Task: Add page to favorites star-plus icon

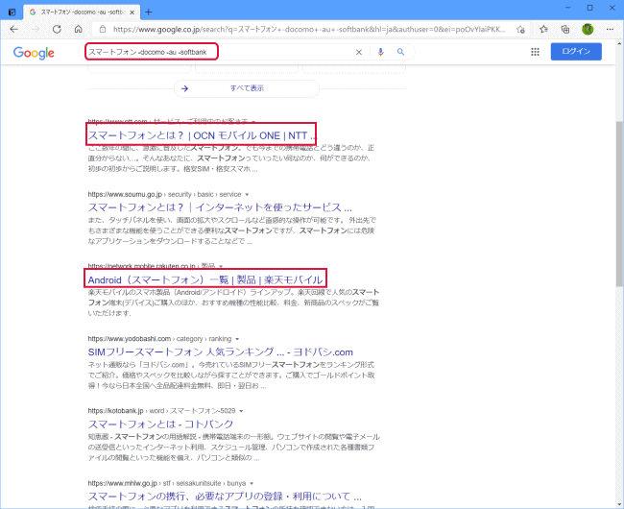Action: (x=520, y=29)
